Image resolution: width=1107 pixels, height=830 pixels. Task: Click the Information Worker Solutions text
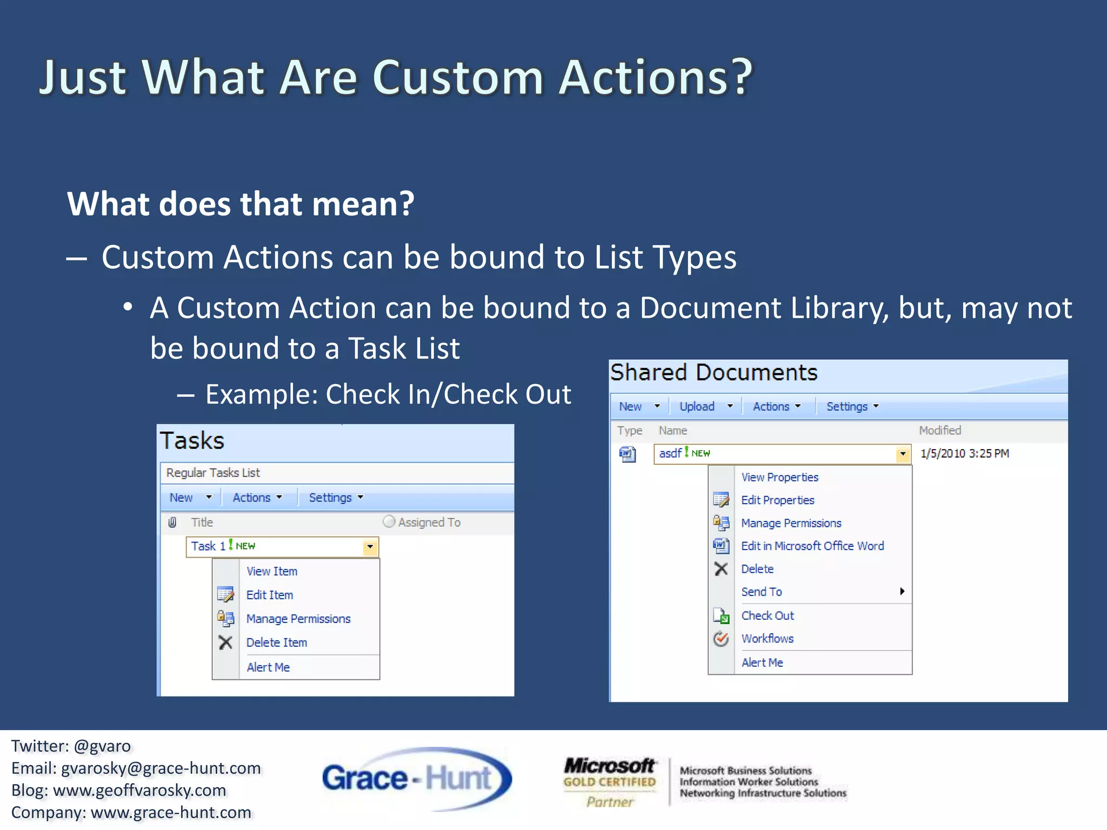(x=749, y=782)
